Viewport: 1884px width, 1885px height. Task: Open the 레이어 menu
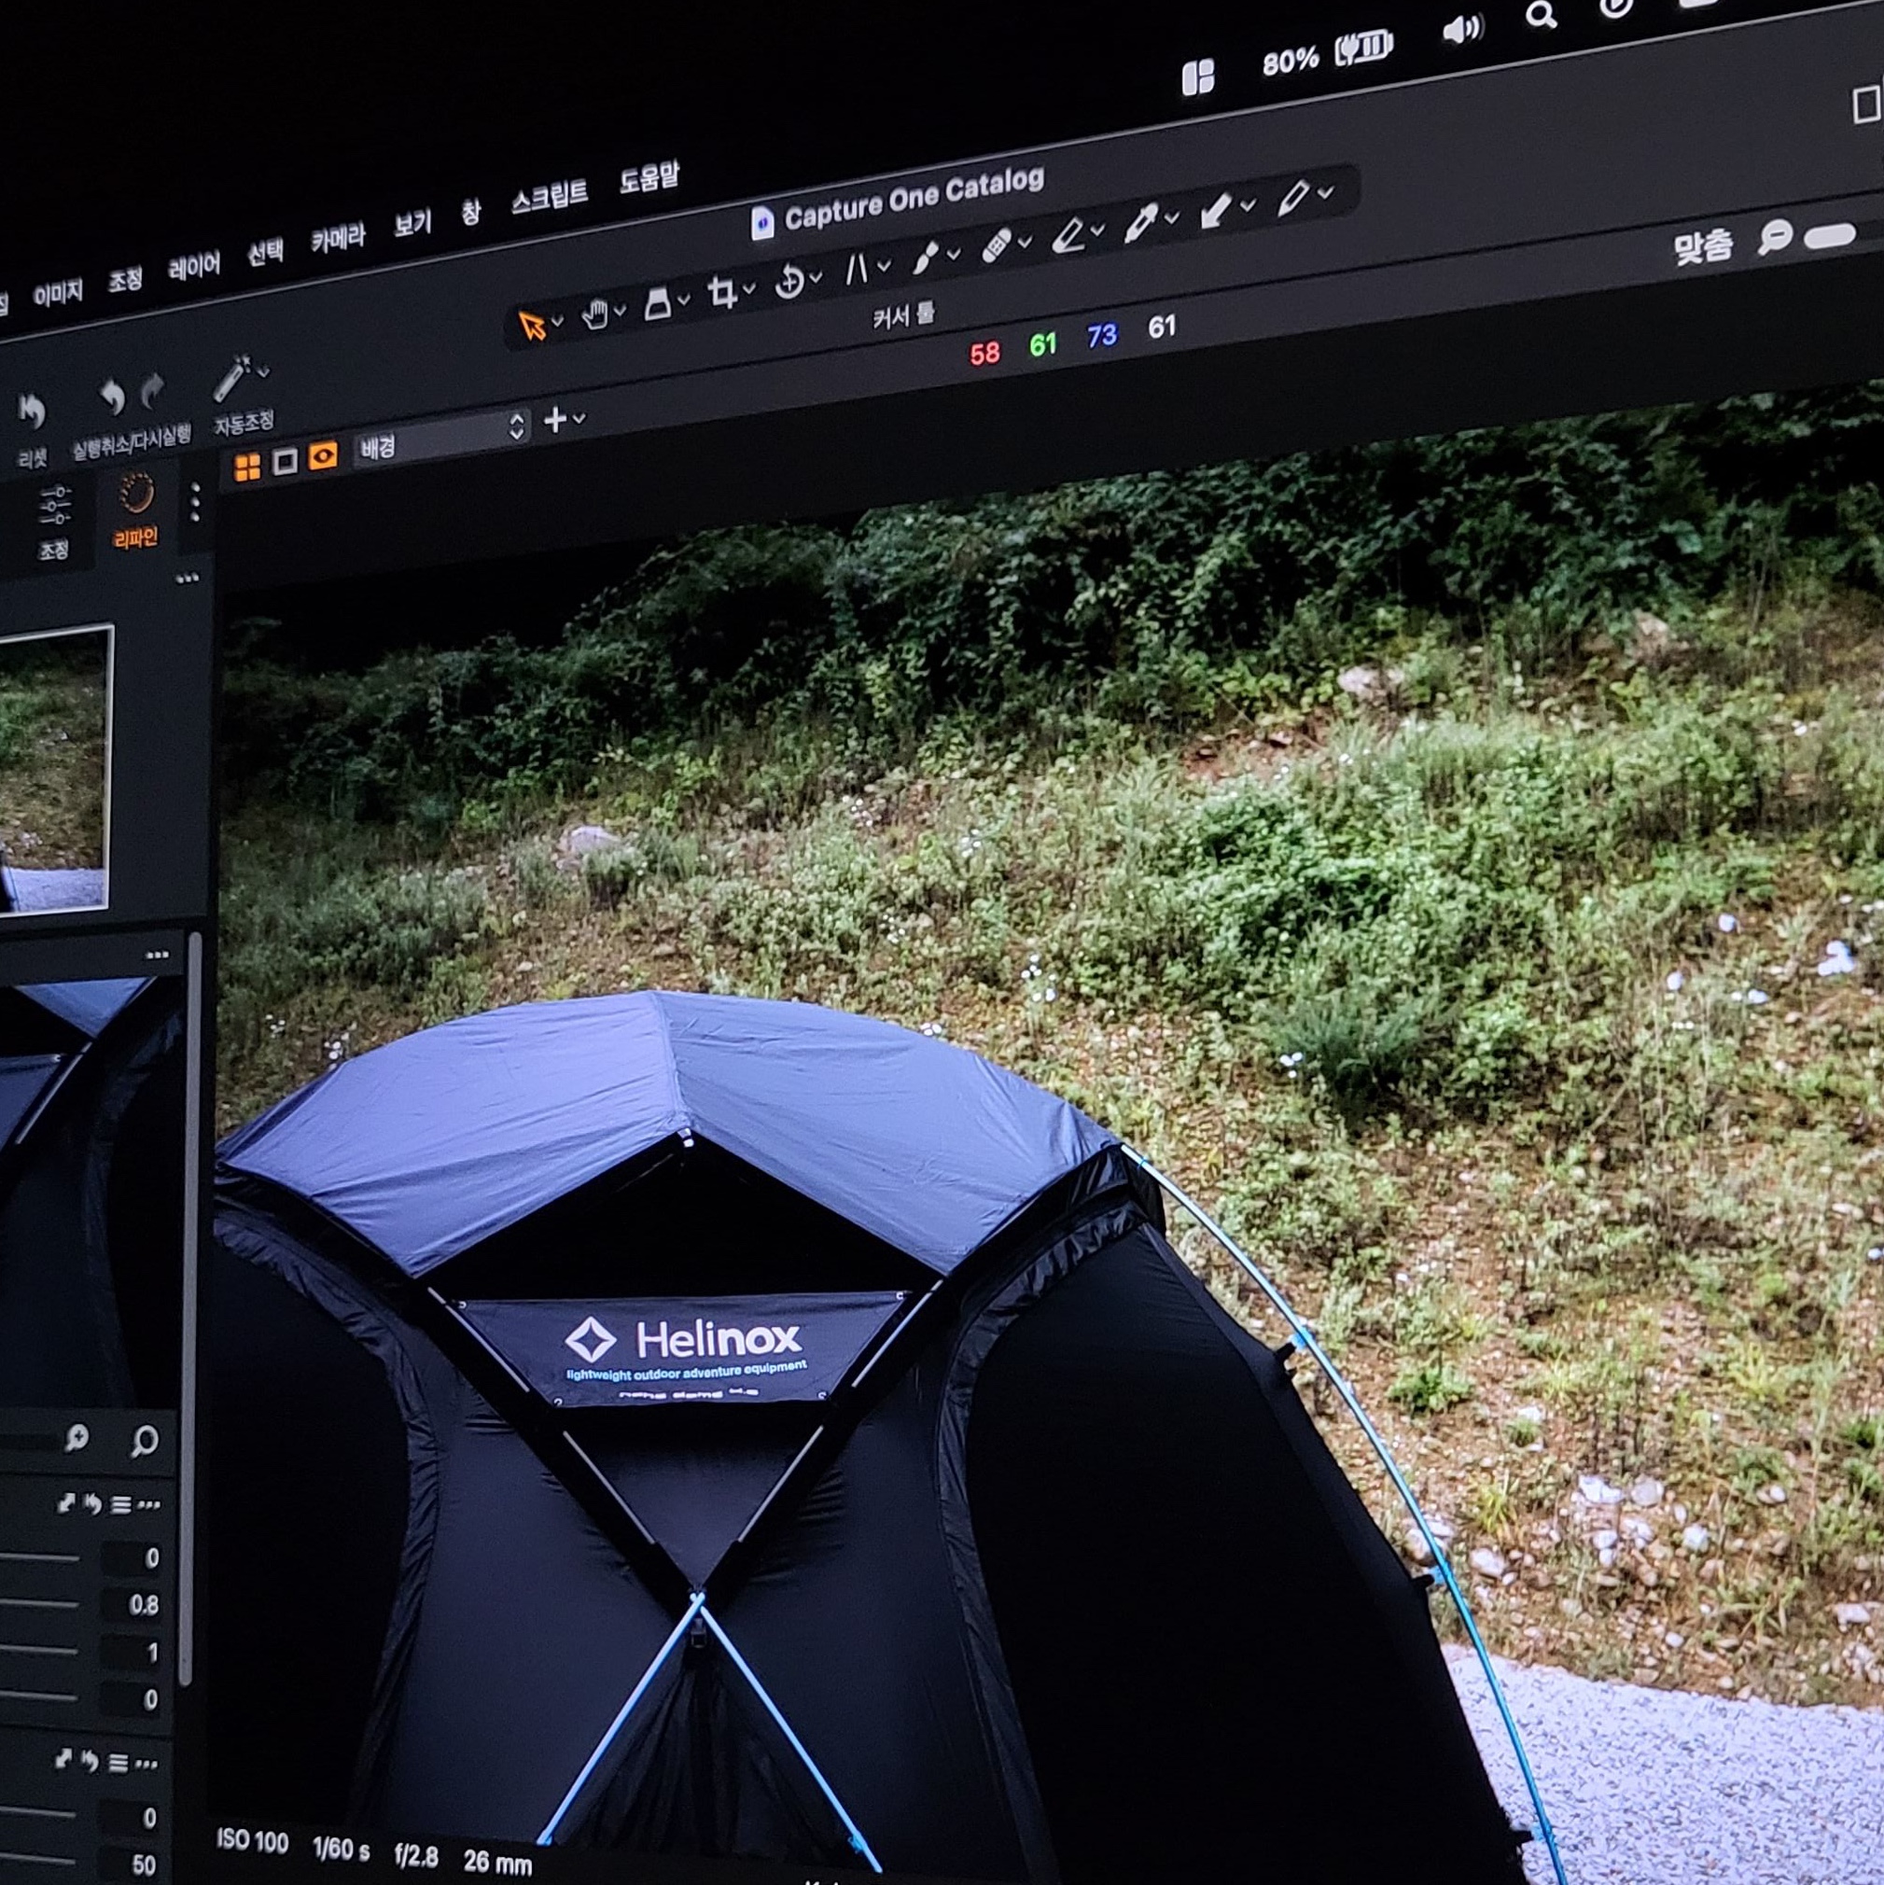194,266
